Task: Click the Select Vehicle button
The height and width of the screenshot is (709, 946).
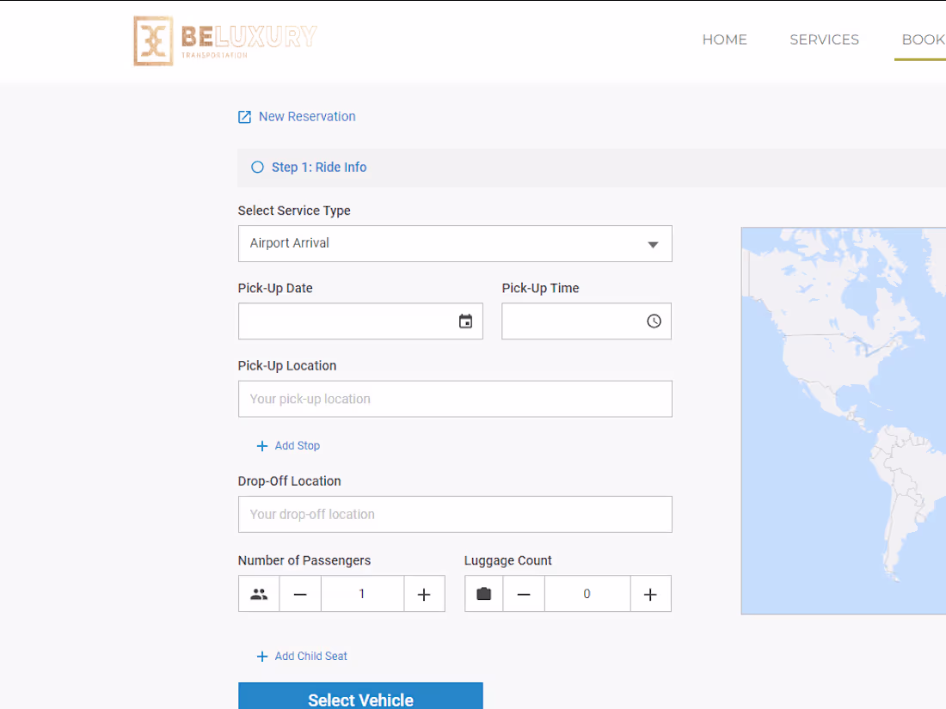Action: point(361,696)
